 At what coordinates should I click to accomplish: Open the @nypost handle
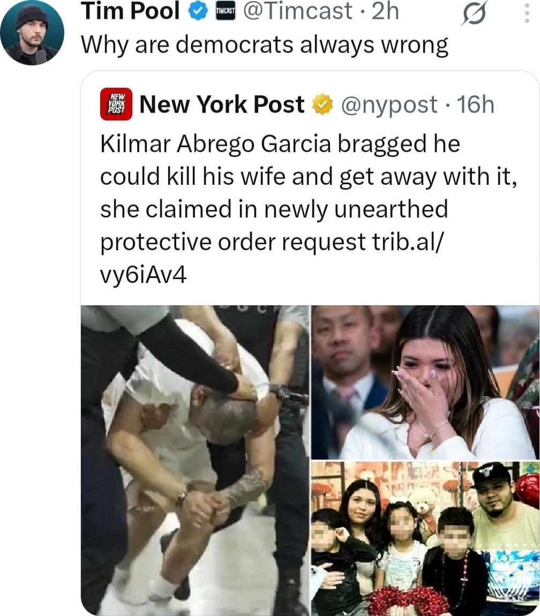pos(389,105)
